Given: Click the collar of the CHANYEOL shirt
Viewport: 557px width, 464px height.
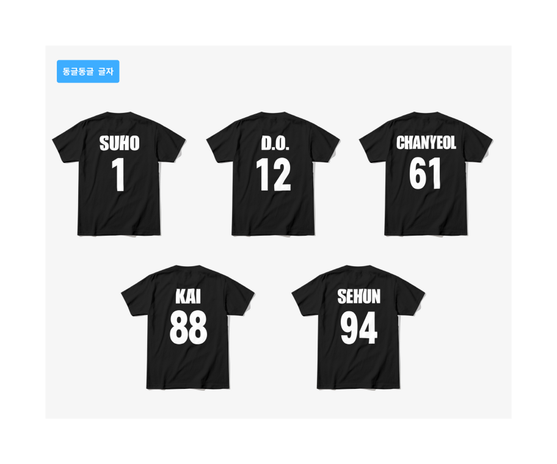Looking at the screenshot, I should 426,114.
